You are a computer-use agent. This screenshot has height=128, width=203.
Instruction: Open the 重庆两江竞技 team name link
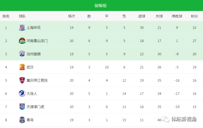(37, 80)
